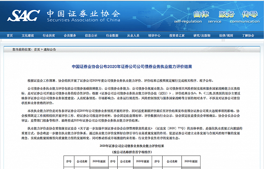Open the 首页 navigation menu item
264x169 pixels.
click(x=10, y=35)
